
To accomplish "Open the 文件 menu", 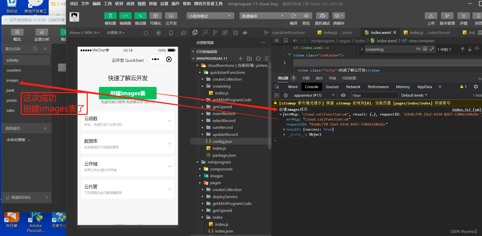I will pos(85,4).
